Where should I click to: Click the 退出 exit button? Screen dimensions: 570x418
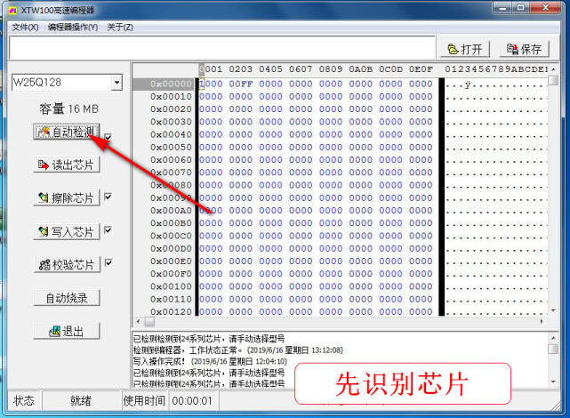click(x=66, y=331)
